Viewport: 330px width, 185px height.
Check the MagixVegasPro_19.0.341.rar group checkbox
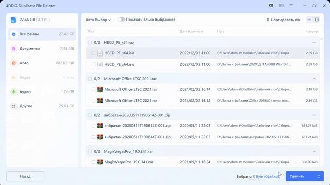coord(90,151)
